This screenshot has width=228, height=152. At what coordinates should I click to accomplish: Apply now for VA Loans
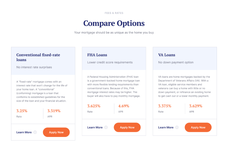tap(198, 127)
